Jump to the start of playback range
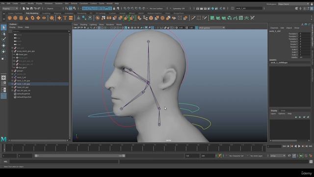The image size is (314, 177). pos(284,147)
